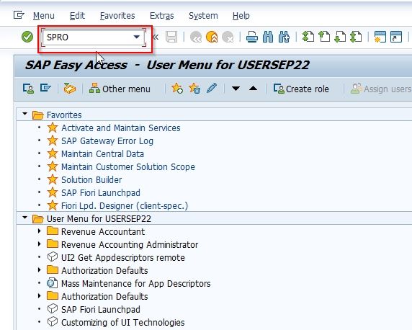Open the System menu
412x330 pixels.
click(203, 16)
